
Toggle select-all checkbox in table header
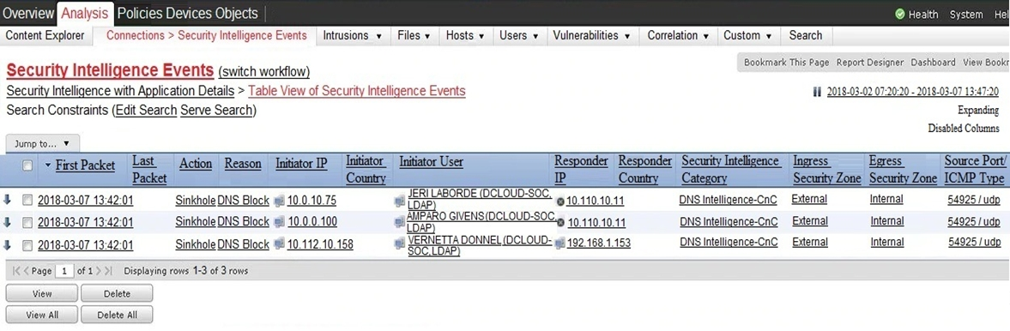pyautogui.click(x=27, y=165)
